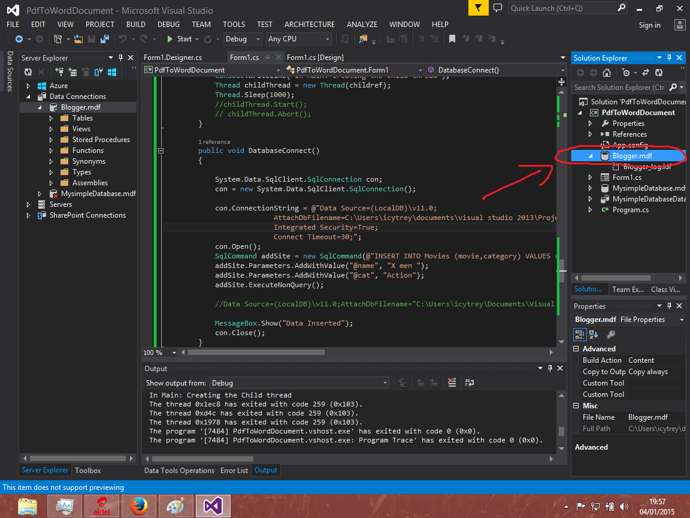Switch Properties to Alphabetical sort
690x518 pixels.
[x=593, y=335]
